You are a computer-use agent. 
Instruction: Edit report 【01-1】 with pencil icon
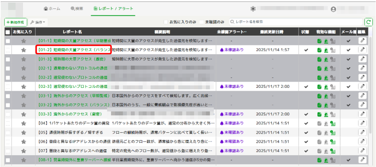click(x=362, y=41)
